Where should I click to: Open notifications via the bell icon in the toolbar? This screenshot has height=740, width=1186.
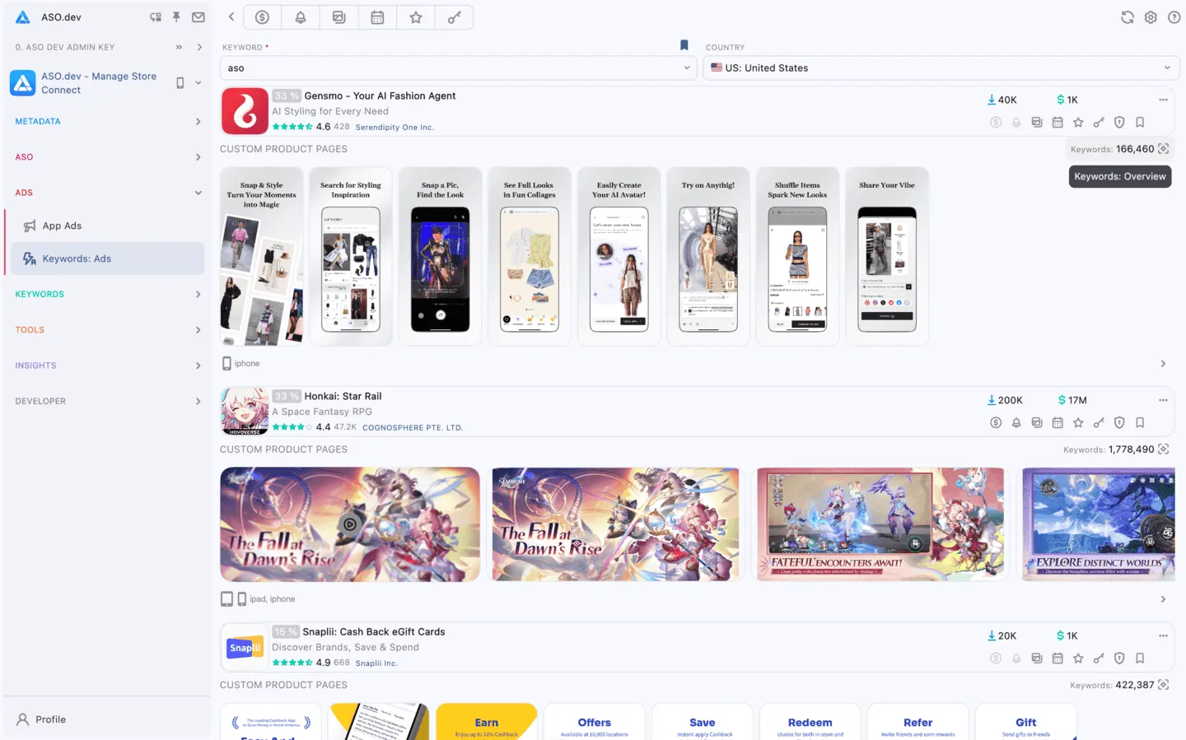[x=300, y=16]
